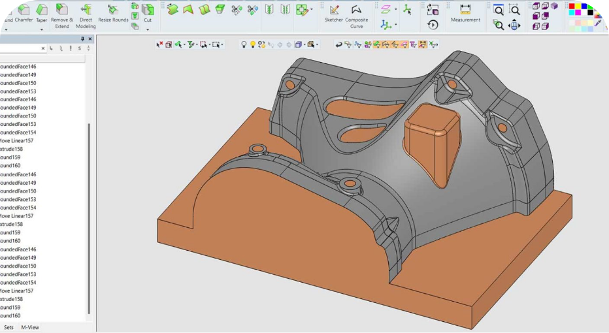Screen dimensions: 609x333
Task: Select the Chamfer tool
Action: click(x=24, y=13)
